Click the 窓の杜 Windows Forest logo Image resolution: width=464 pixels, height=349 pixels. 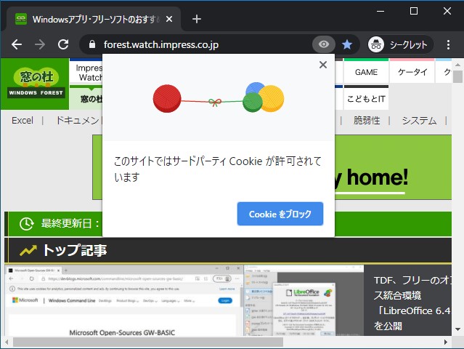point(36,83)
